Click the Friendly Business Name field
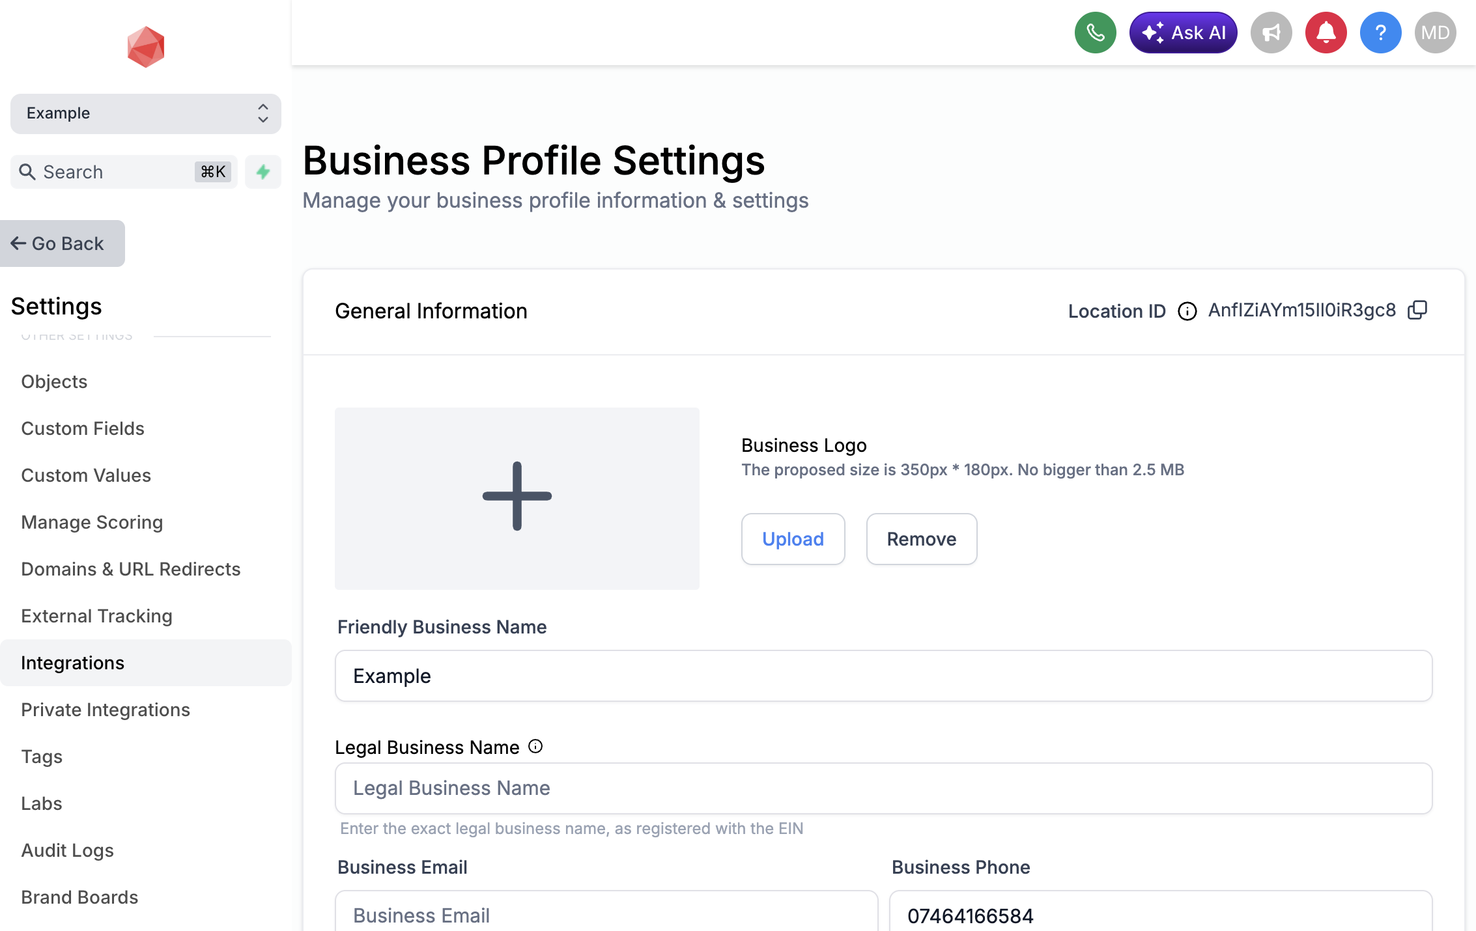 [x=883, y=676]
